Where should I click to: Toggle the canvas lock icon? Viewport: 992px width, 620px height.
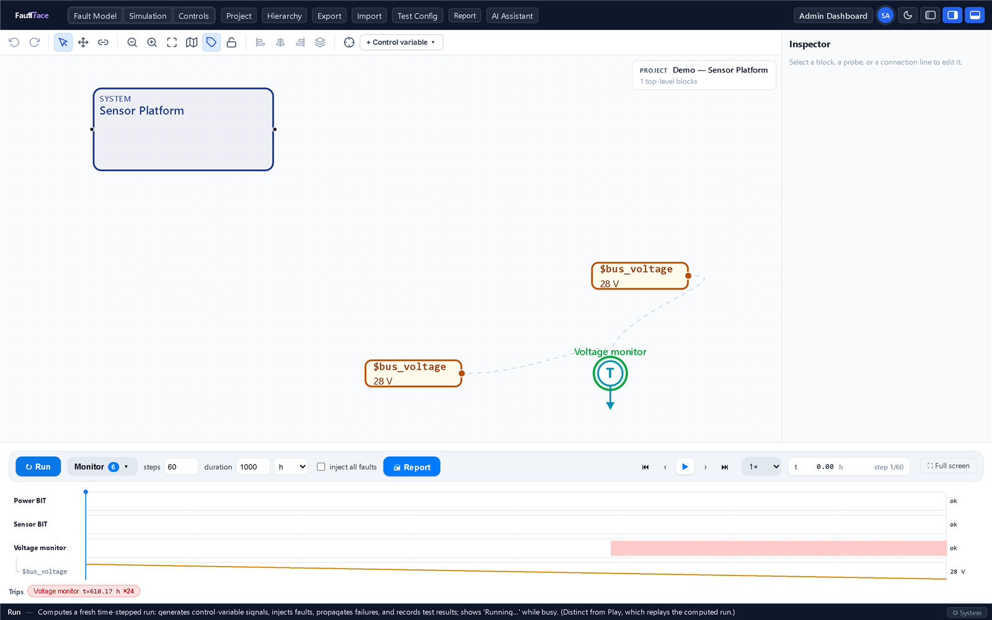(231, 42)
